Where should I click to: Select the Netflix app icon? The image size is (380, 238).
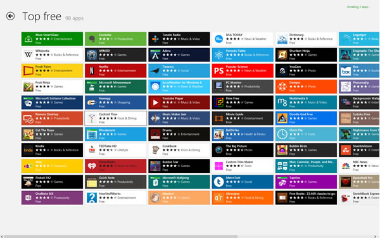[x=92, y=71]
